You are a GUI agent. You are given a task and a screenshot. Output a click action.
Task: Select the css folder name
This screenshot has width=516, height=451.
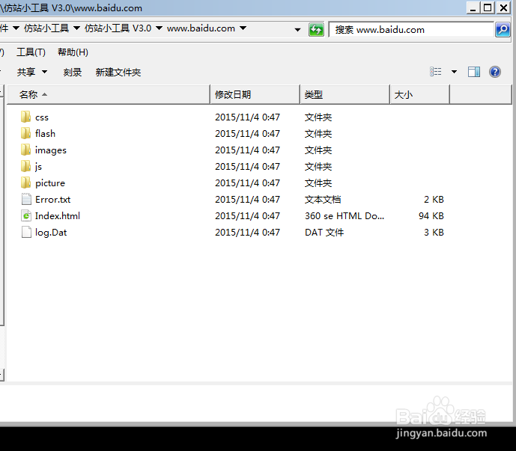[42, 117]
